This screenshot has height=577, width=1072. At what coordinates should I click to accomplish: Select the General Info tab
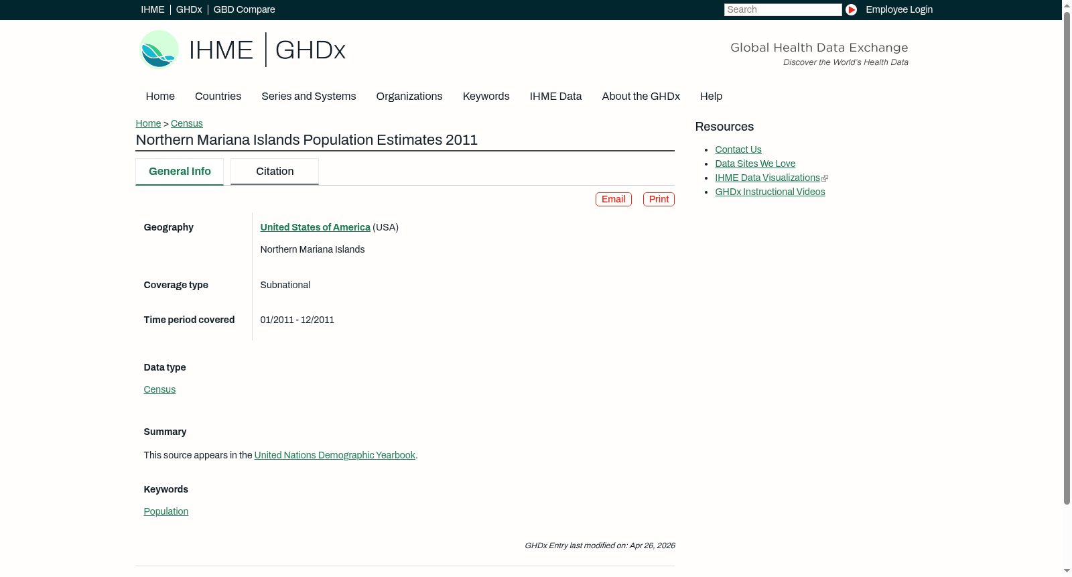coord(180,172)
